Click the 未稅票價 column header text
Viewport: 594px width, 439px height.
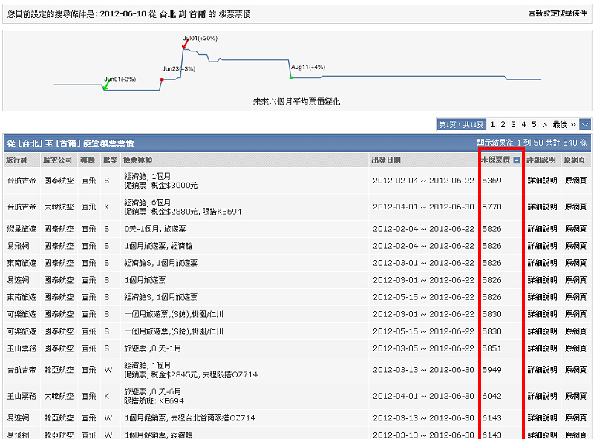click(495, 160)
